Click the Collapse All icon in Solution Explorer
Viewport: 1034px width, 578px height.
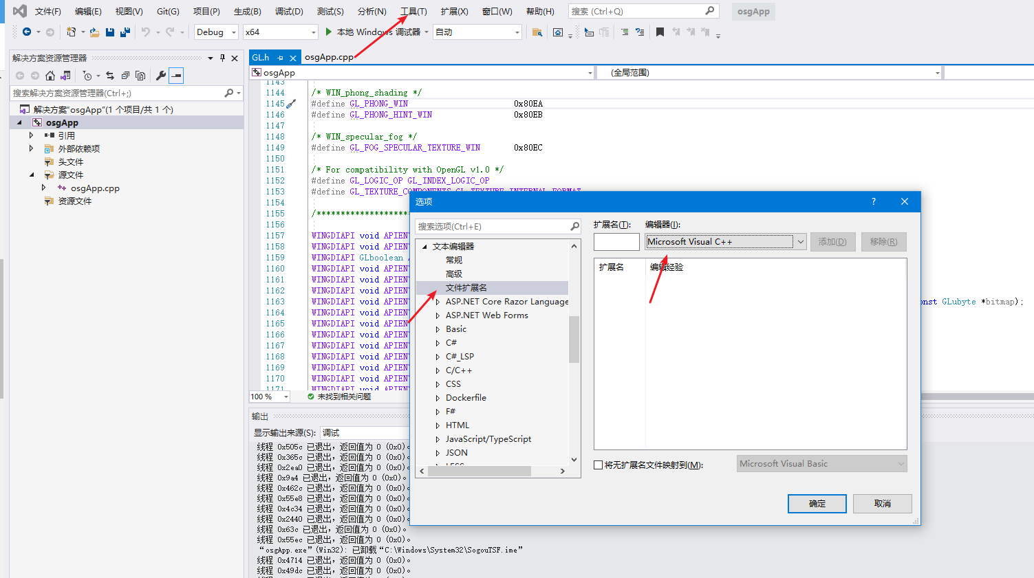tap(127, 76)
